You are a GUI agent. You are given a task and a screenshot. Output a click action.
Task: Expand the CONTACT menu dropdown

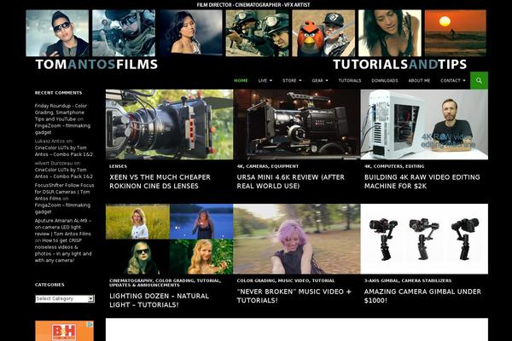tap(453, 81)
